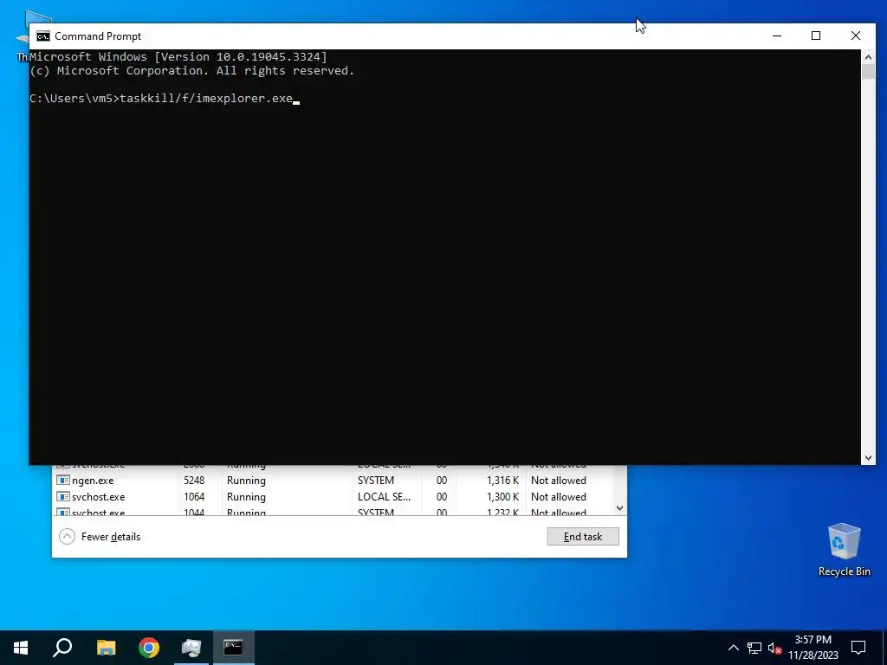Open network status tray icon
Image resolution: width=887 pixels, height=665 pixels.
click(754, 648)
